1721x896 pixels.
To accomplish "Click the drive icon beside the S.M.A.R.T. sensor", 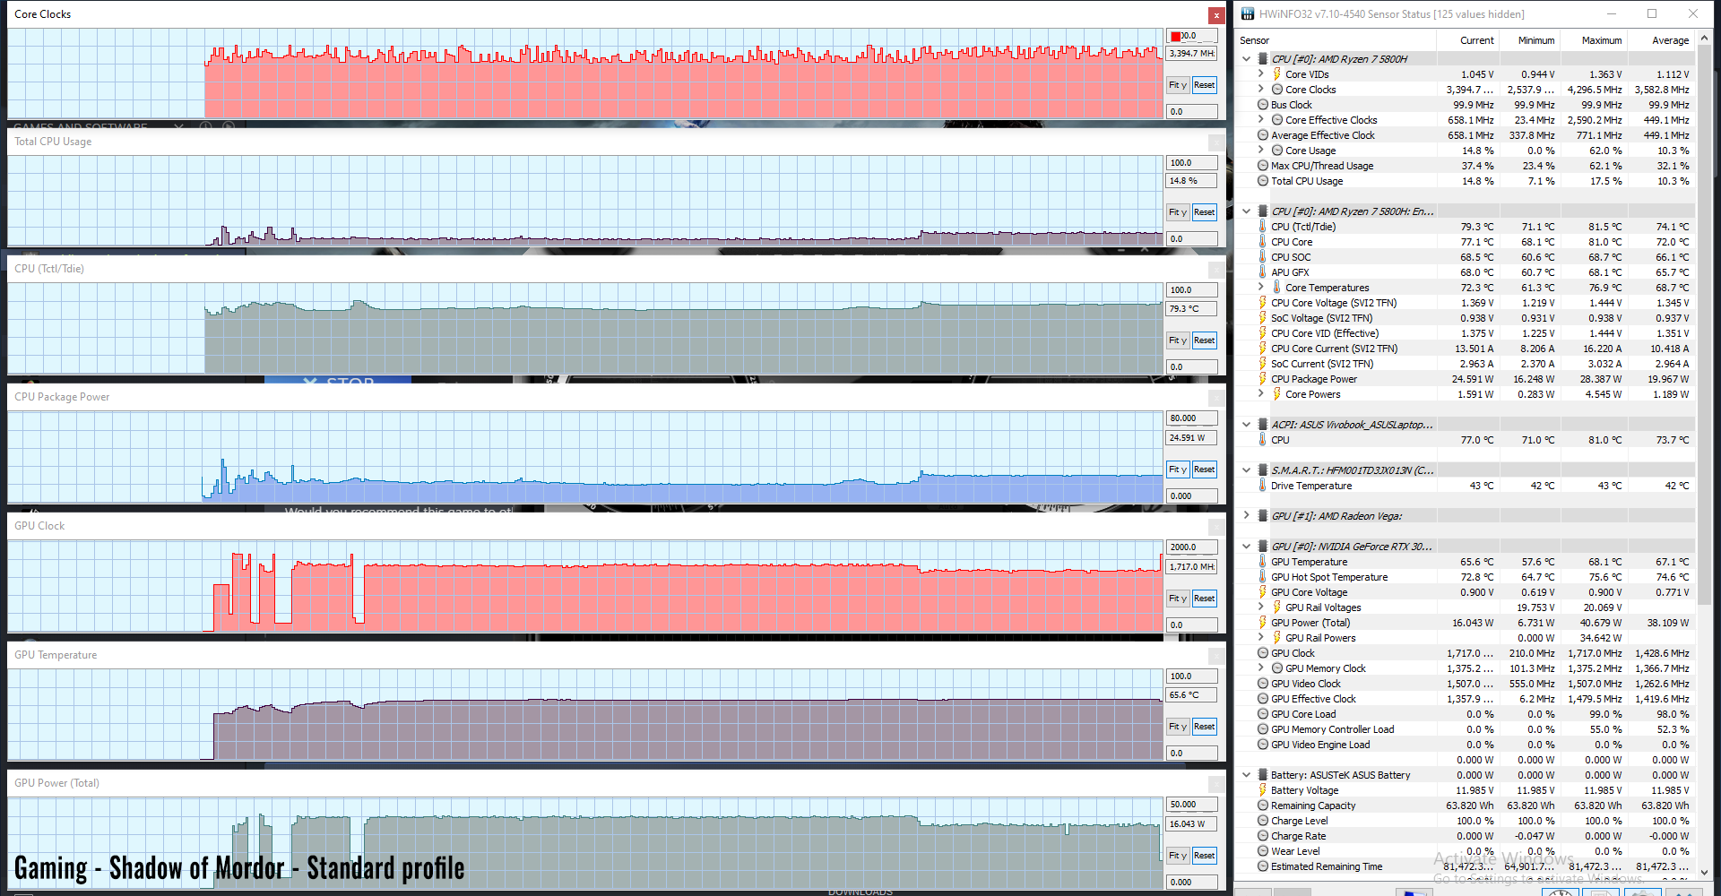I will tap(1263, 470).
